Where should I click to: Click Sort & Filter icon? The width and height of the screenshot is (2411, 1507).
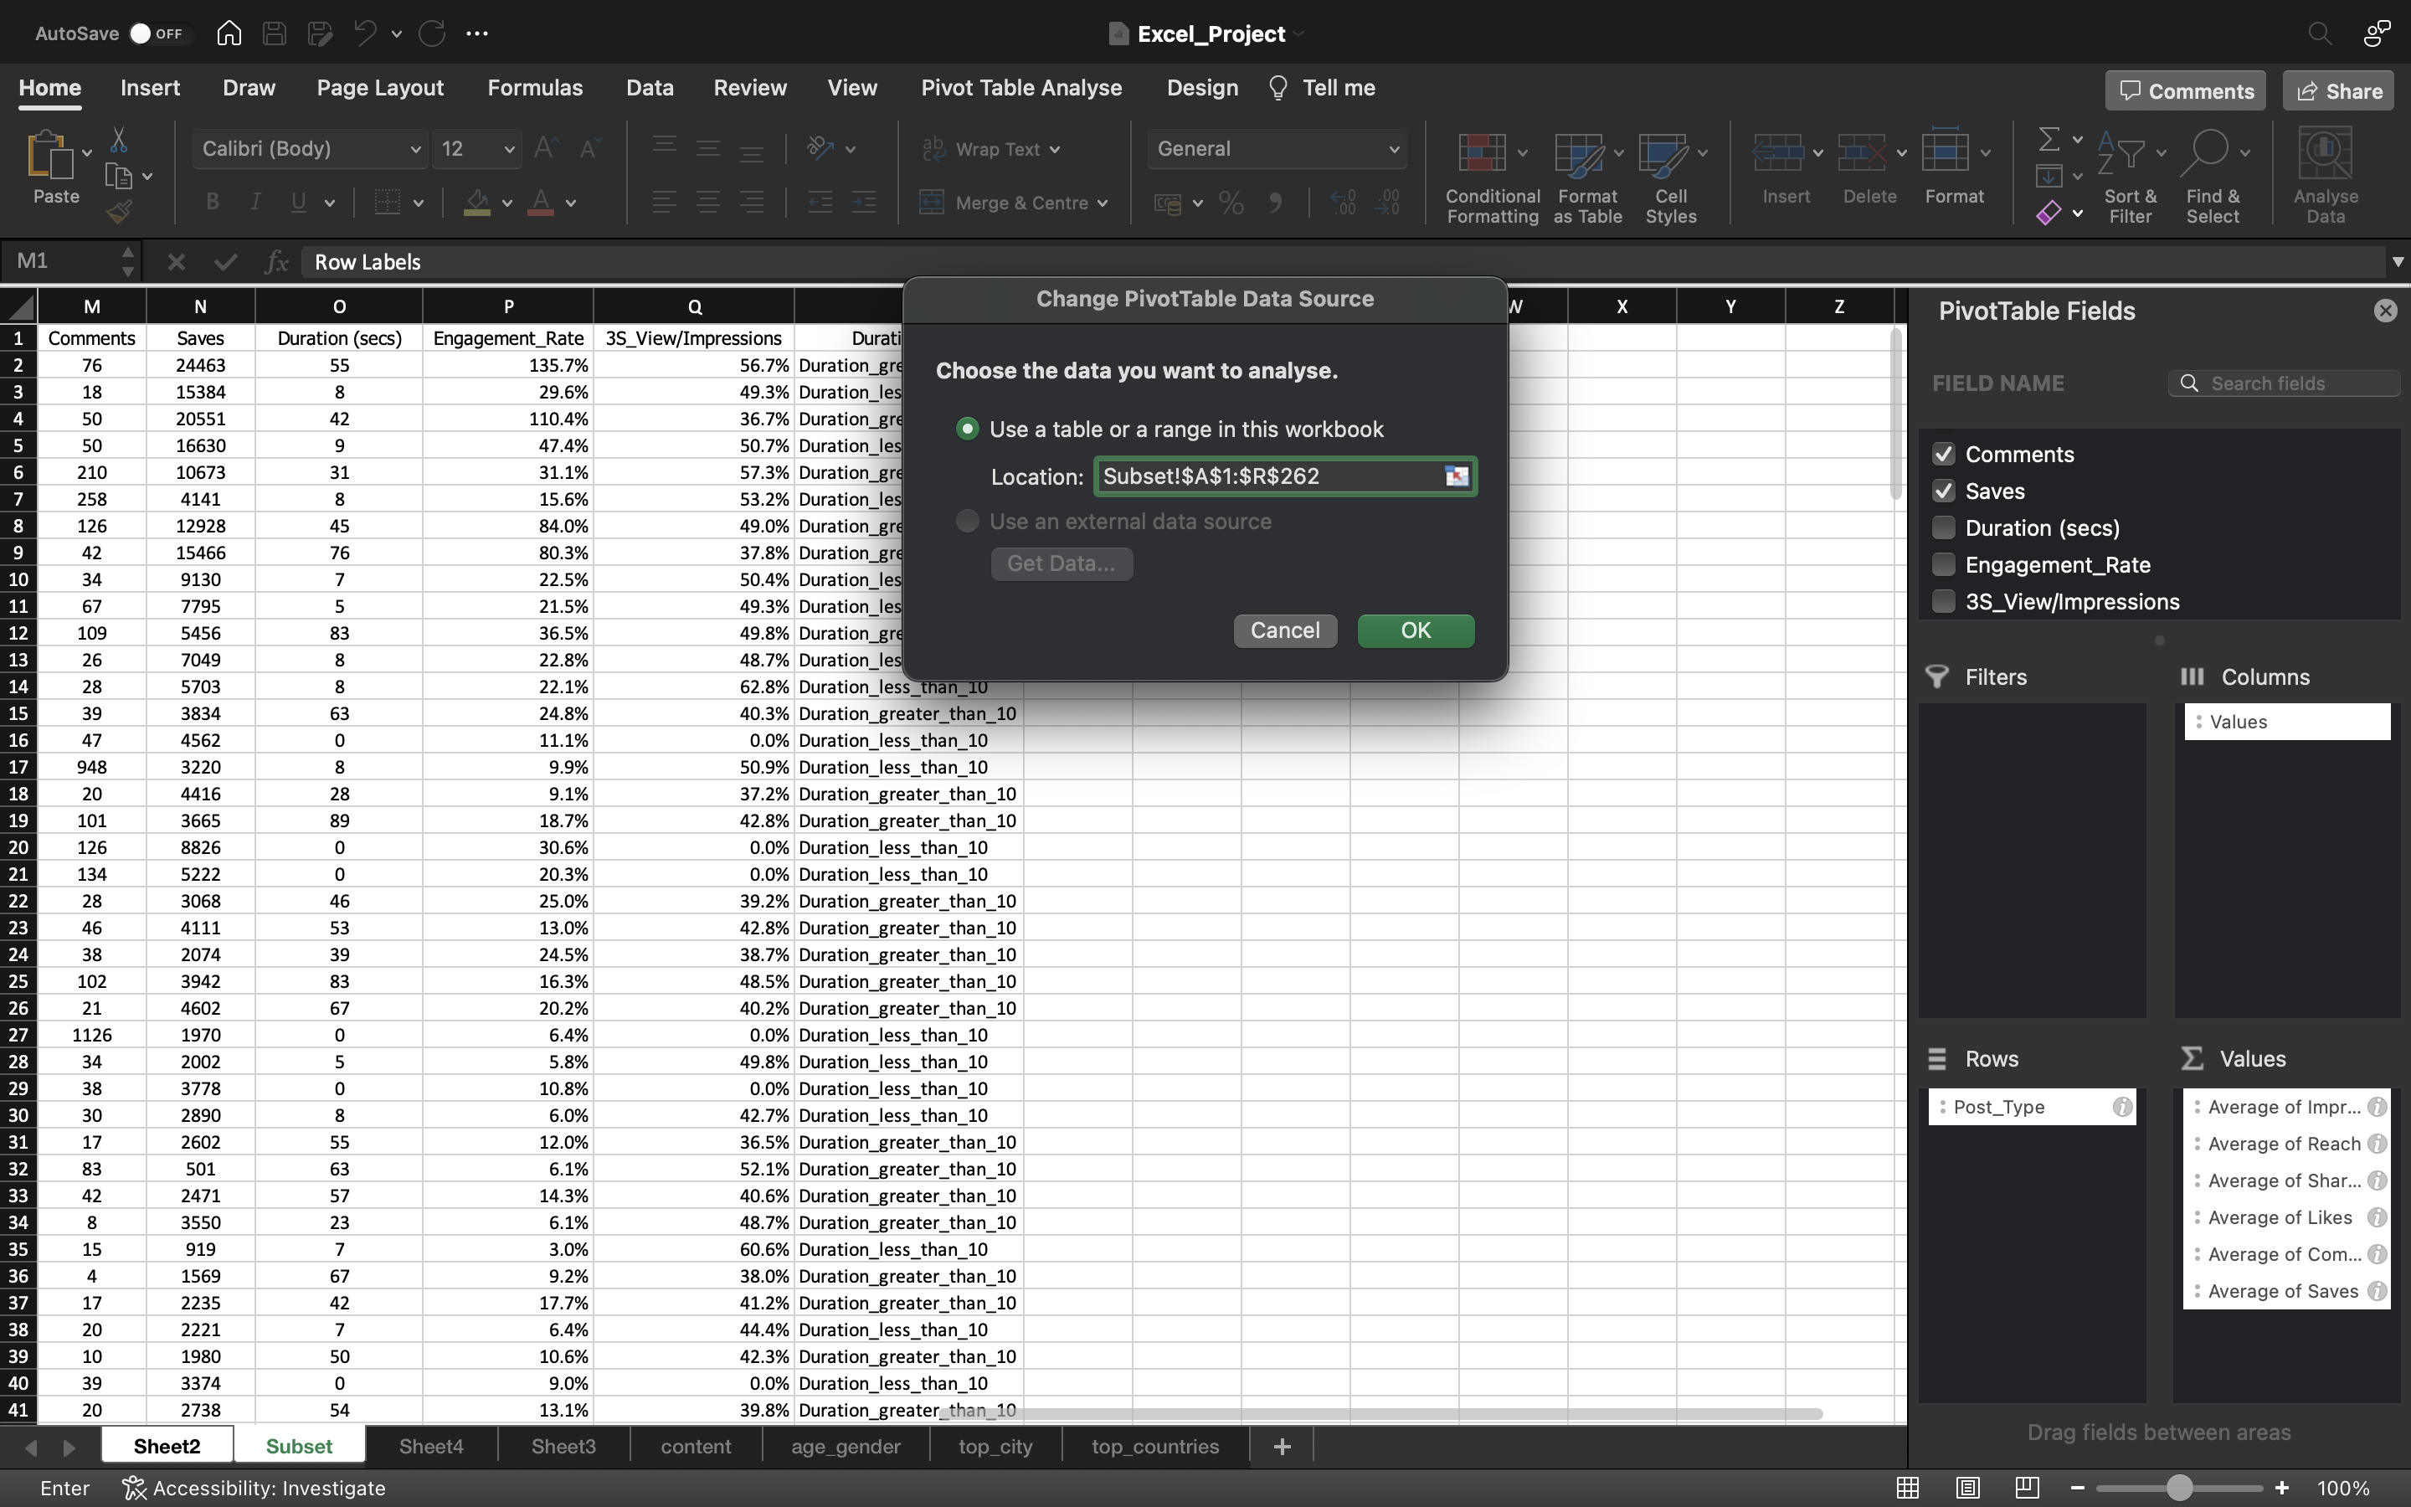click(x=2120, y=152)
